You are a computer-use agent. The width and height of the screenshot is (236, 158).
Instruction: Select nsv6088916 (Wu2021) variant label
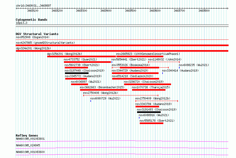[154, 115]
